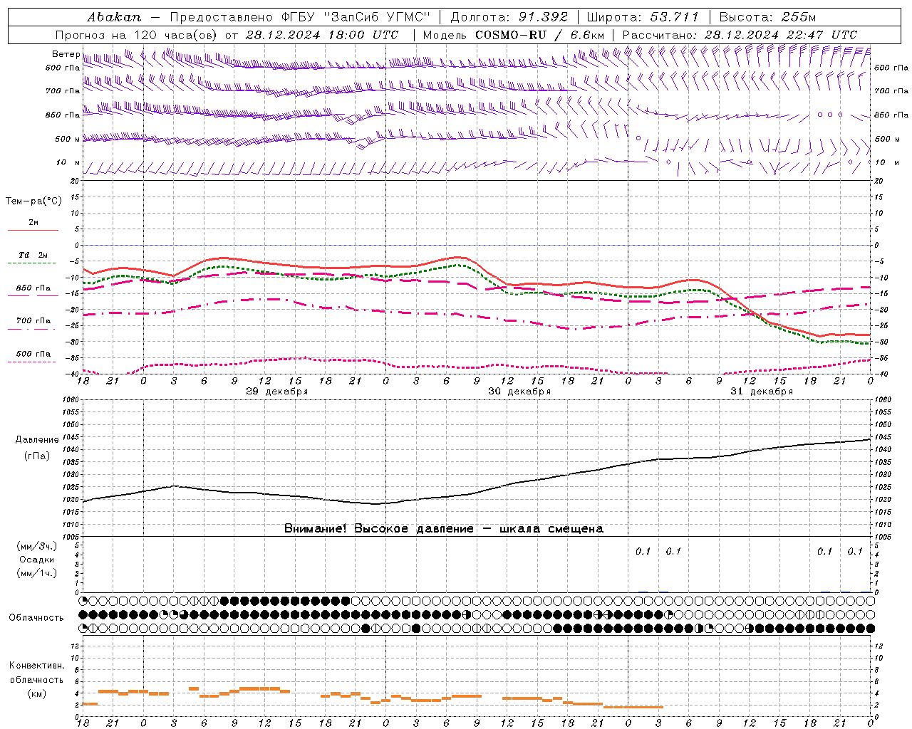
Task: Click the "30 декабря" date label
Action: point(519,392)
